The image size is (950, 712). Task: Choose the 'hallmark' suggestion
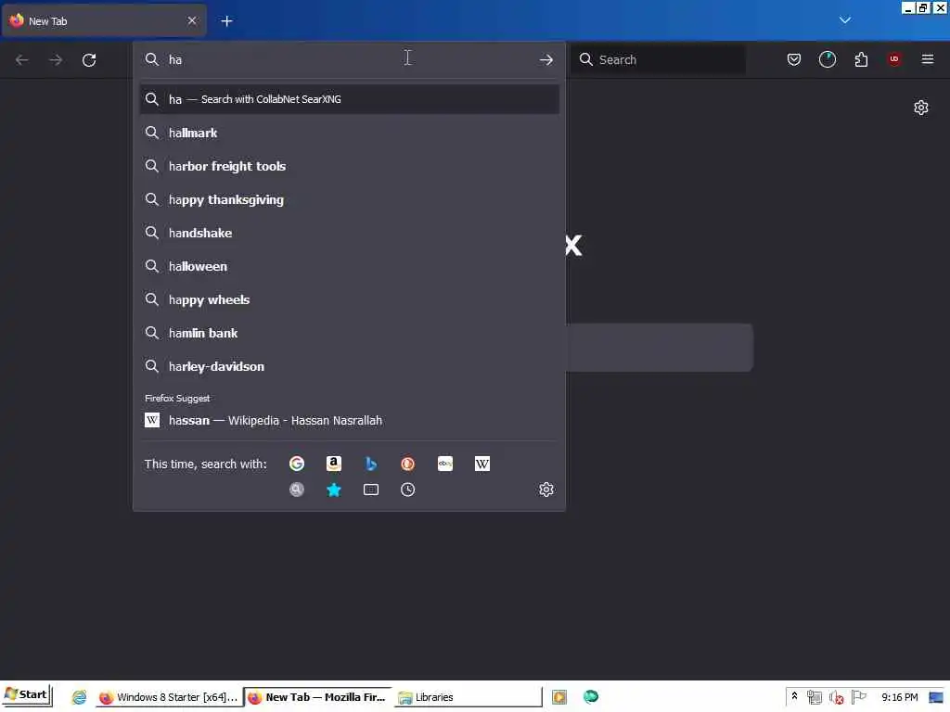[350, 133]
